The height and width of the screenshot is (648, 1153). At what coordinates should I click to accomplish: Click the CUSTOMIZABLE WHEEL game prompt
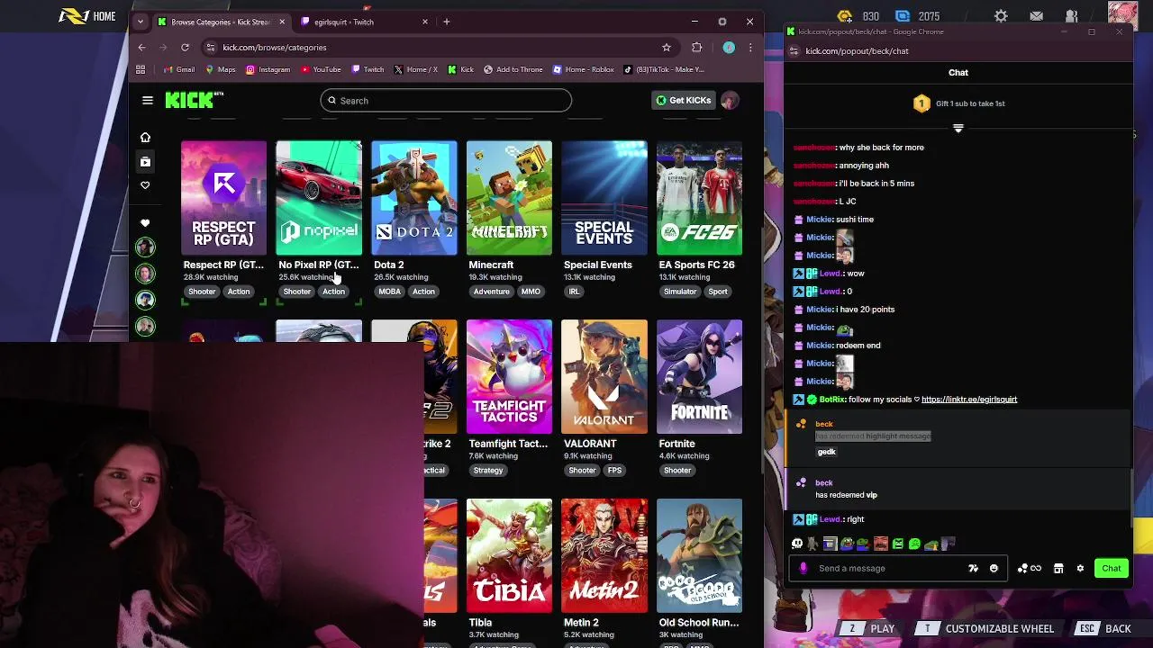[985, 629]
